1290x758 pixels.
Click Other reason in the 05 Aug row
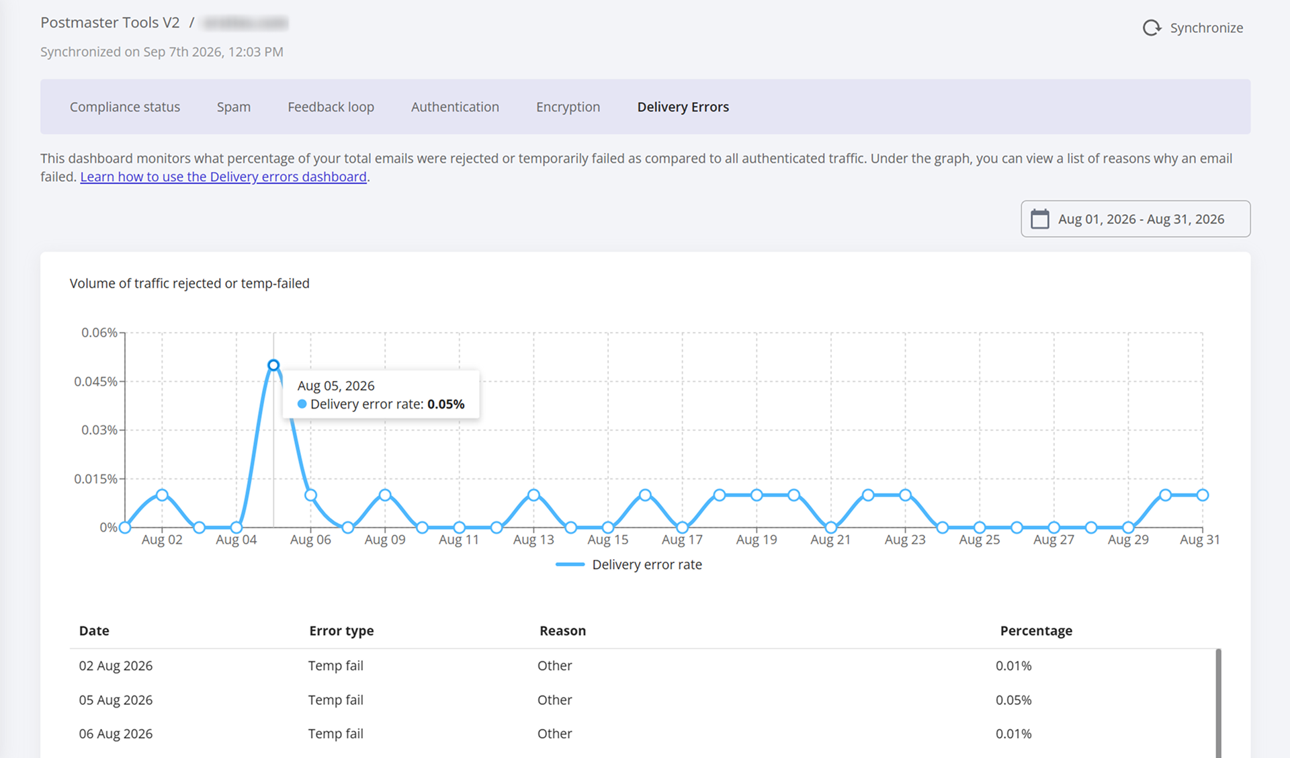pyautogui.click(x=554, y=700)
